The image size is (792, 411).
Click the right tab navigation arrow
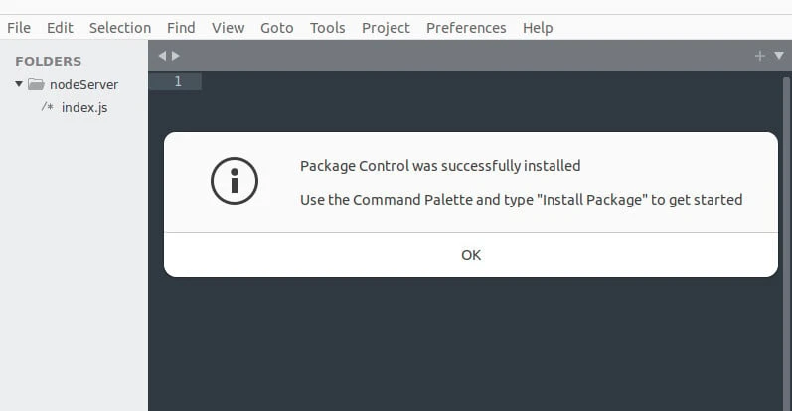[176, 56]
